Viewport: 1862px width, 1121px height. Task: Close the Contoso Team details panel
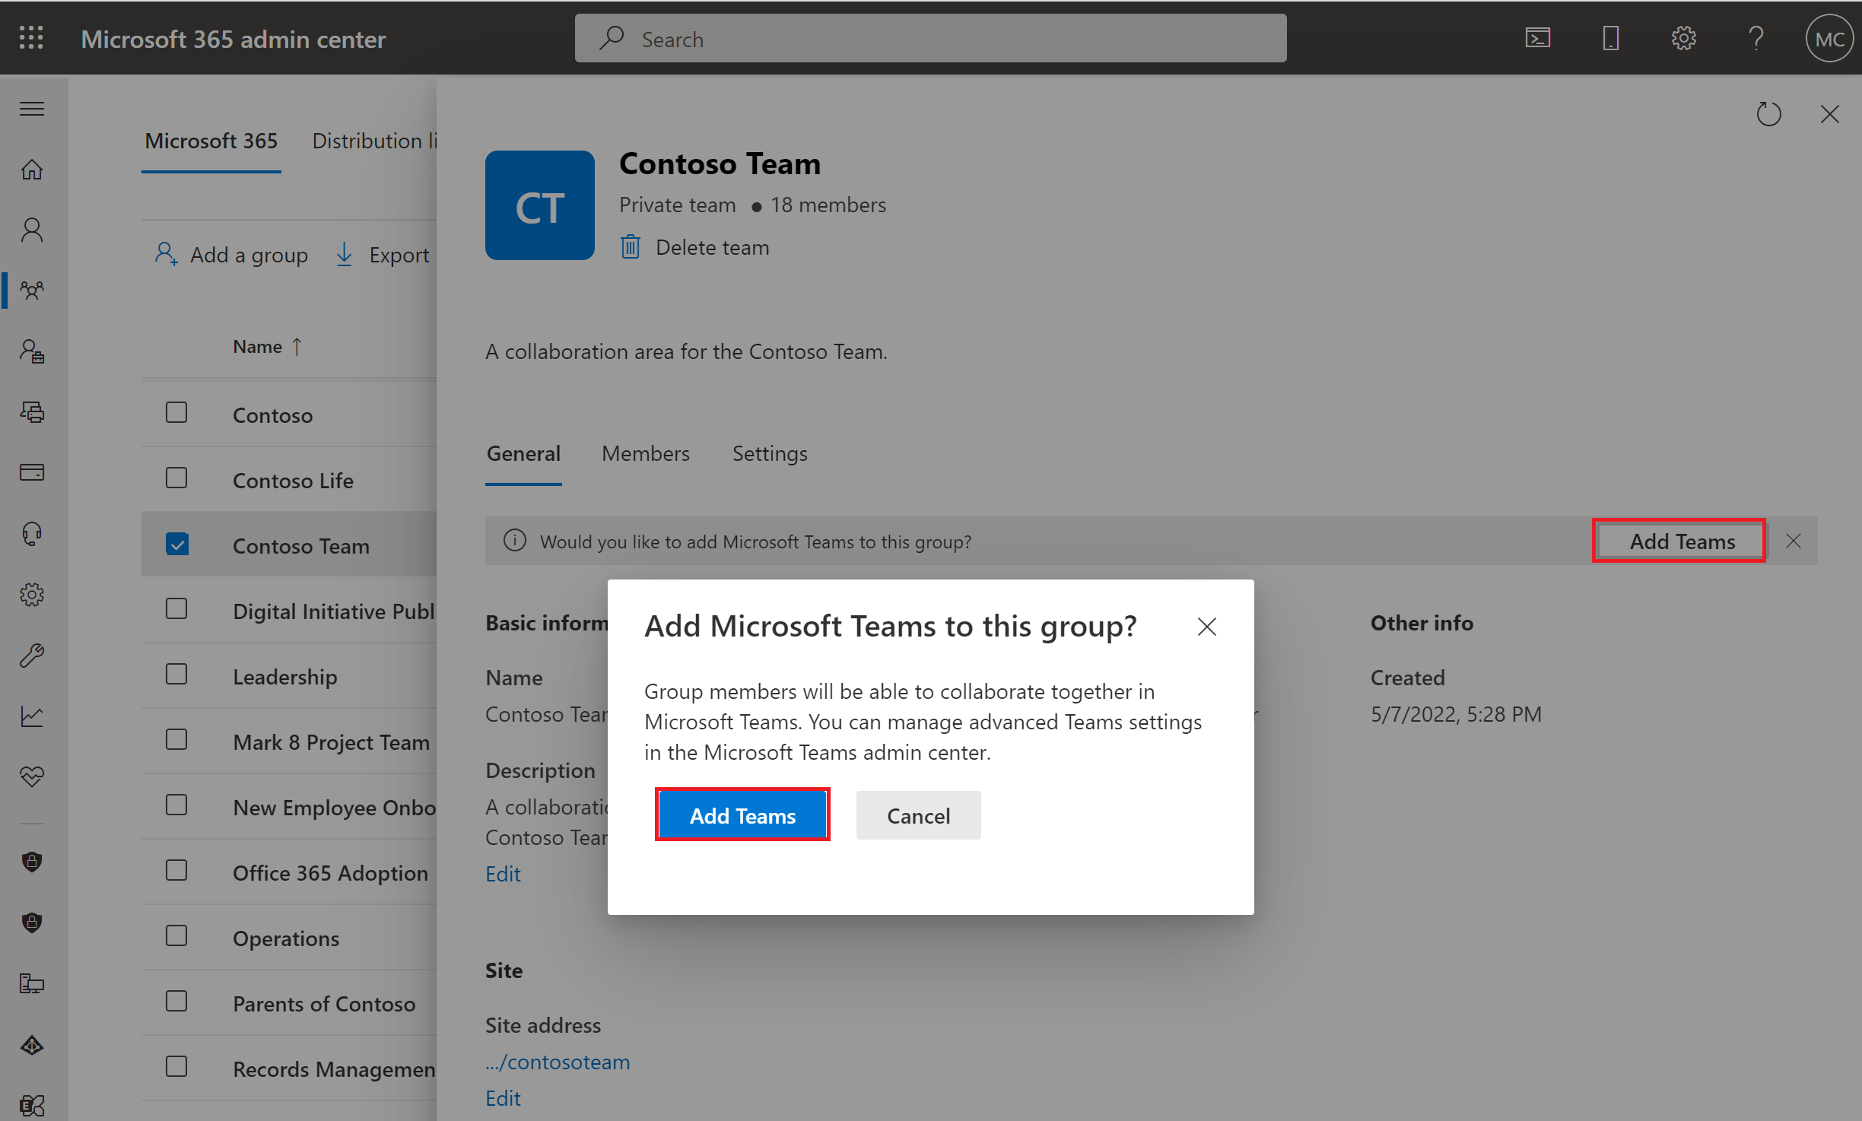tap(1829, 114)
